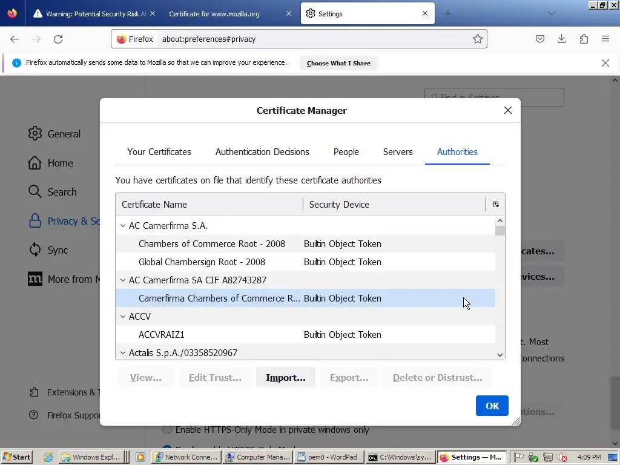This screenshot has width=620, height=465.
Task: Select the Authorities tab
Action: 457,152
